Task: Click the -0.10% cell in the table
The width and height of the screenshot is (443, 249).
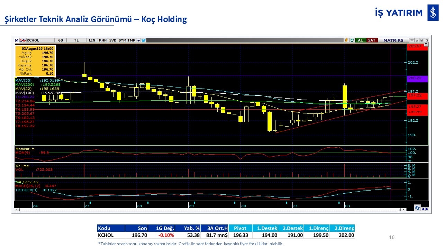Action: point(161,235)
